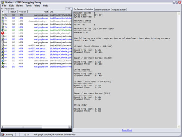The image size is (182, 137).
Task: Click session 89 icon
Action: tap(3, 57)
